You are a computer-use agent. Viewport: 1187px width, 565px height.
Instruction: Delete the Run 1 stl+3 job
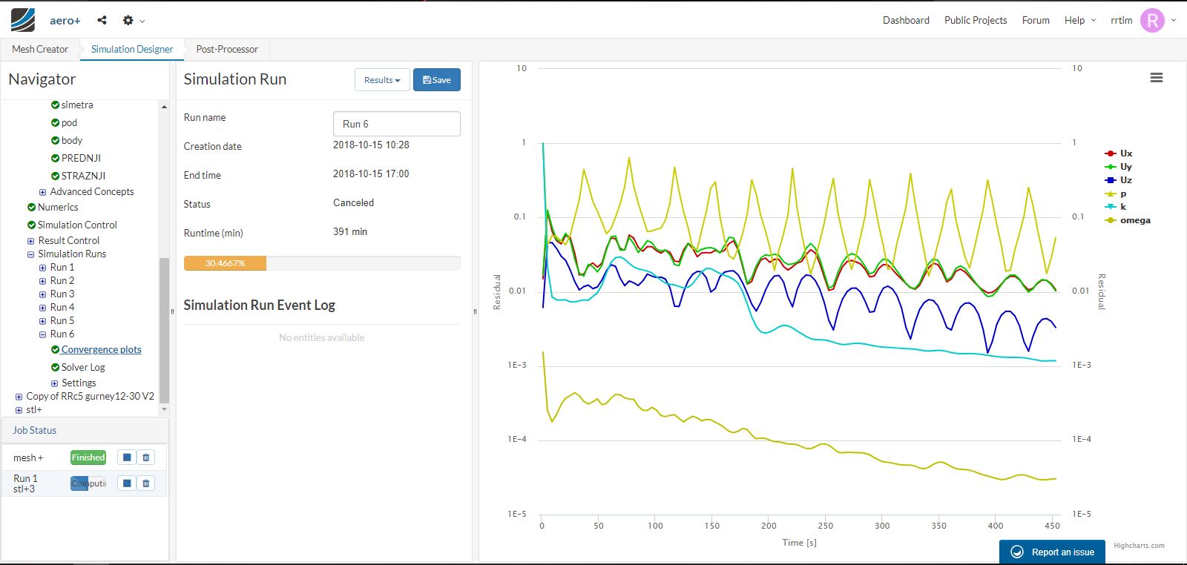pos(146,483)
